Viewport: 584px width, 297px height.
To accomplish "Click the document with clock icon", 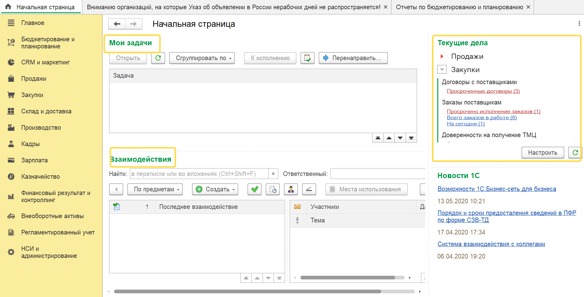I will (273, 189).
